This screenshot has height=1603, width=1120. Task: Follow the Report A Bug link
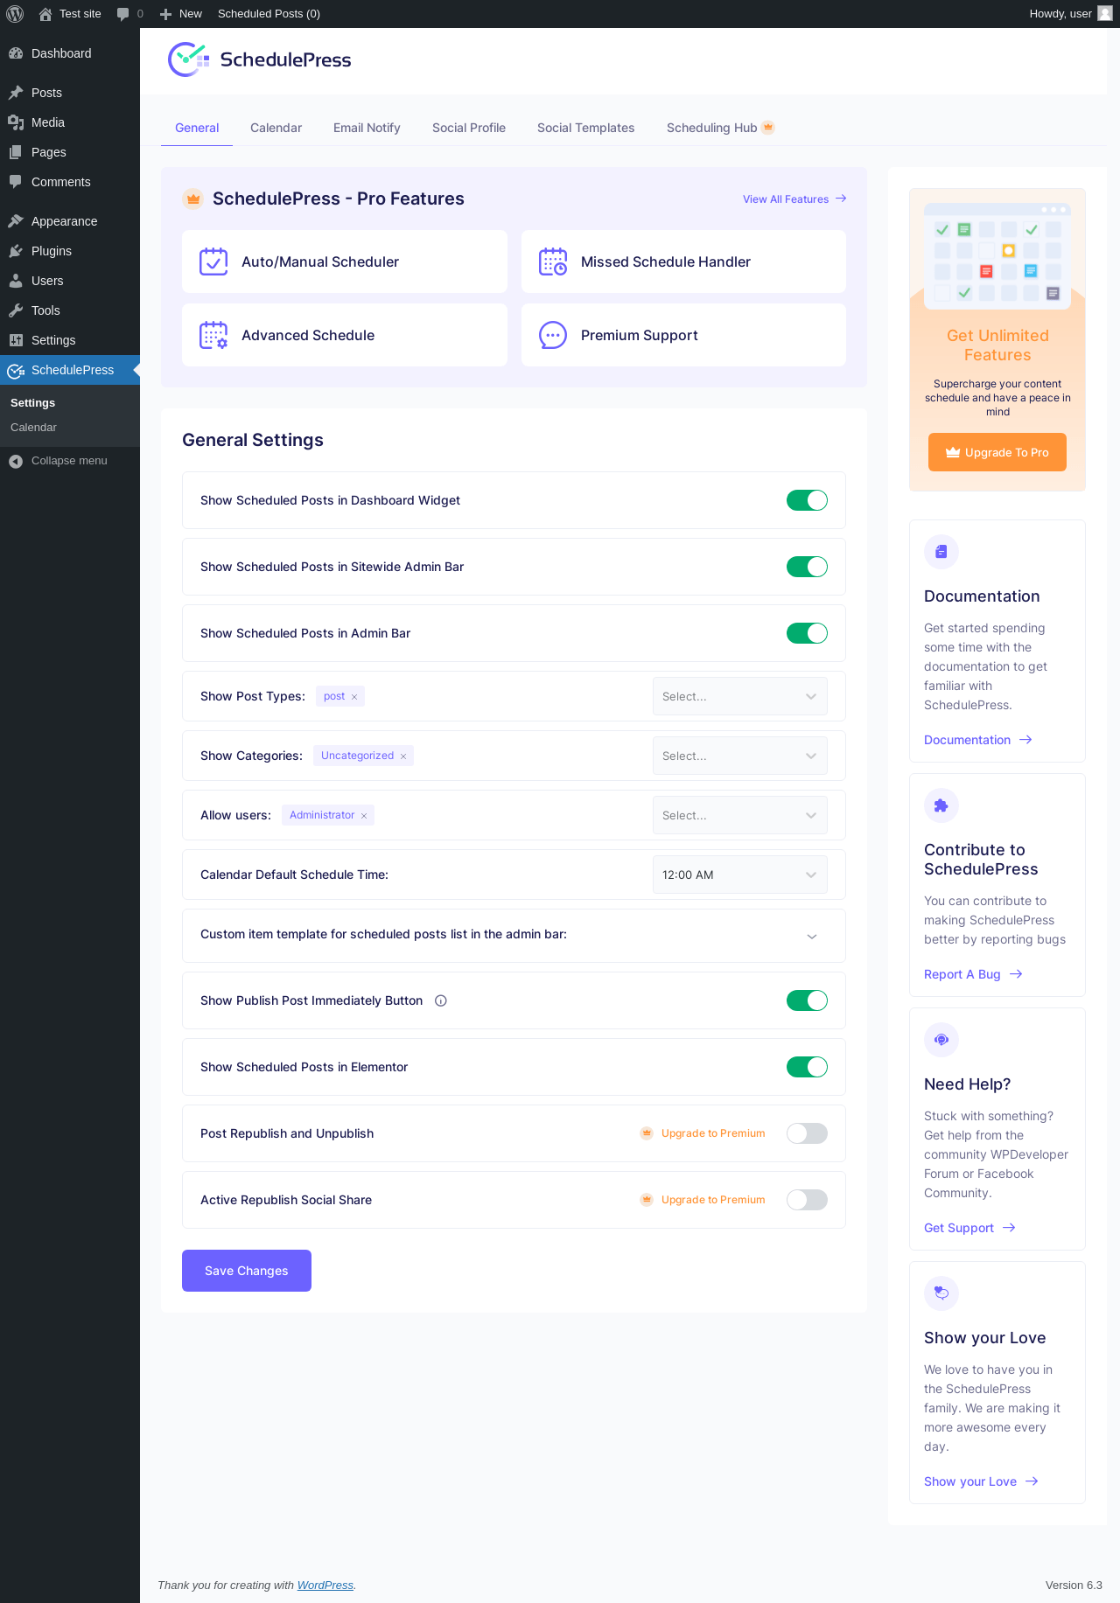973,974
